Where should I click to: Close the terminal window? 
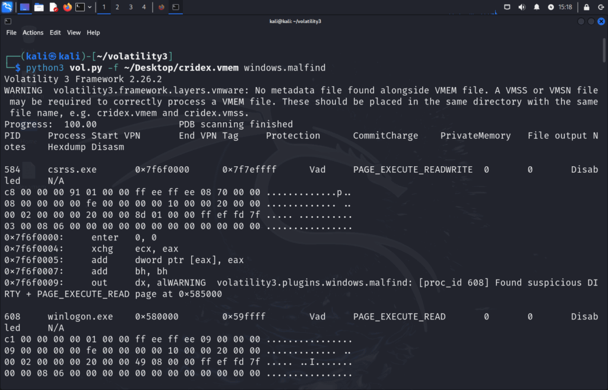[x=601, y=21]
